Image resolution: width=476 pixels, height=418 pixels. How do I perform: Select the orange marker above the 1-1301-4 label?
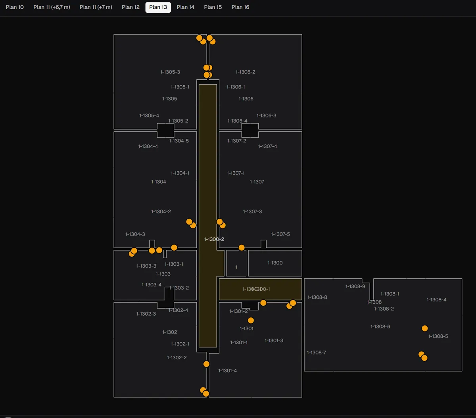[206, 364]
